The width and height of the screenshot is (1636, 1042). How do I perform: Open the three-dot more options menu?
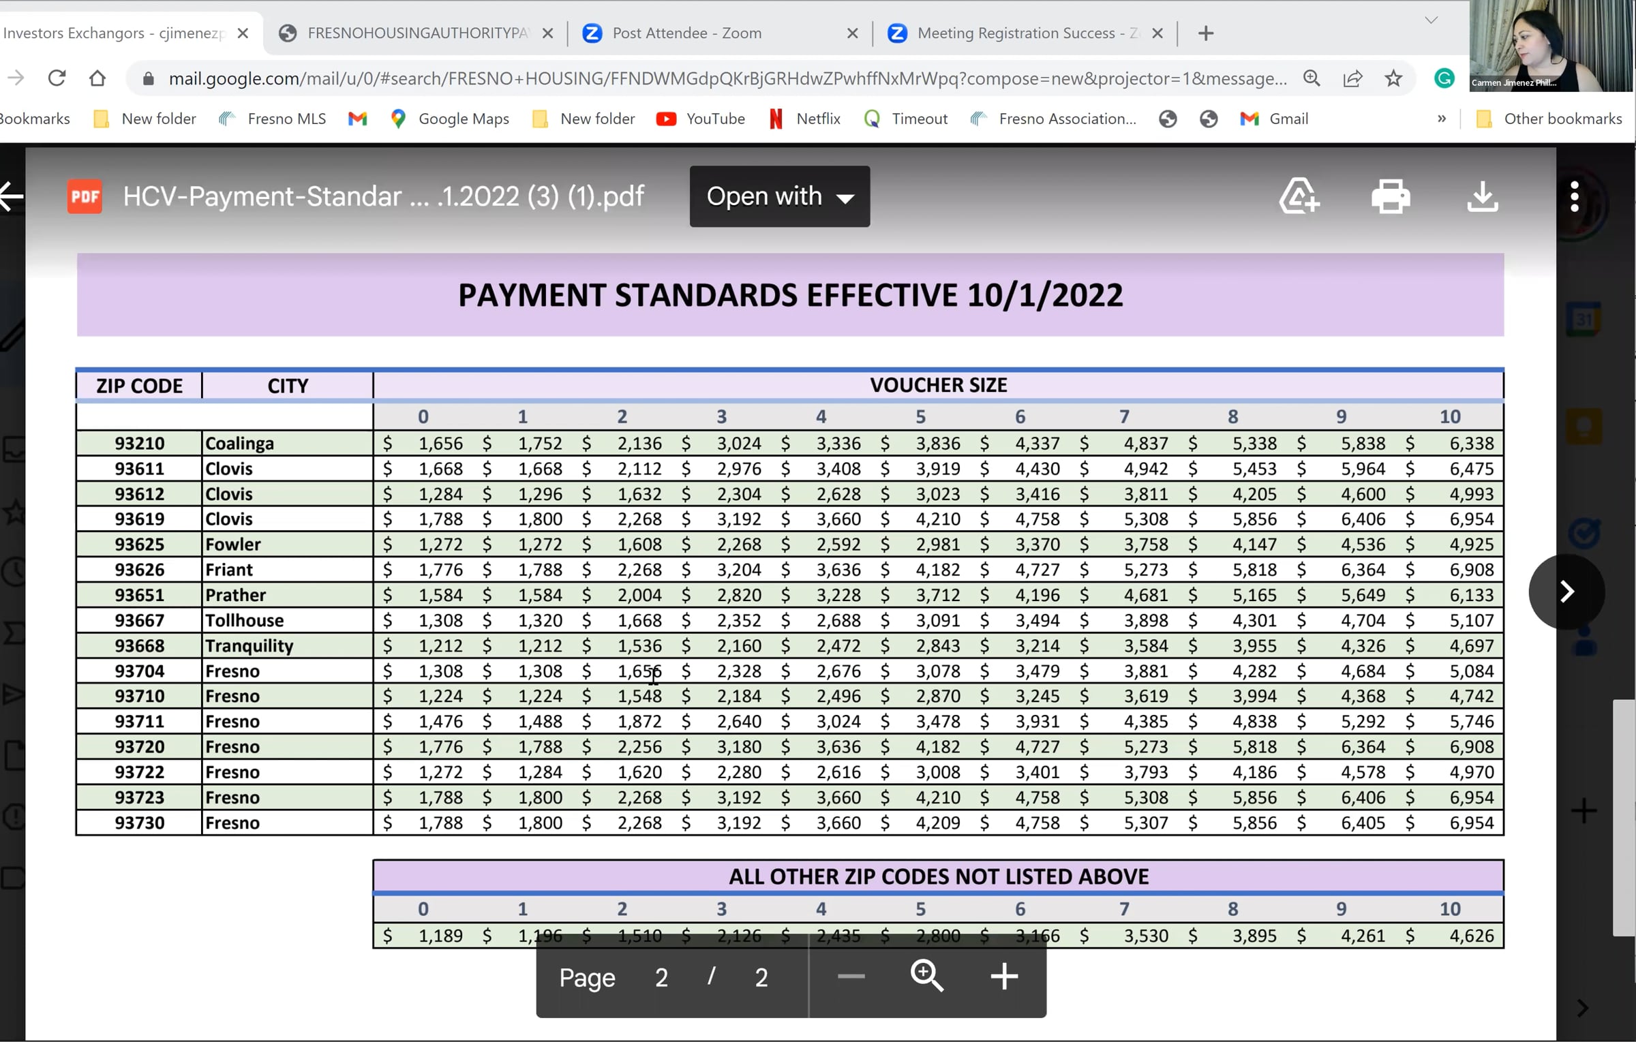tap(1574, 197)
